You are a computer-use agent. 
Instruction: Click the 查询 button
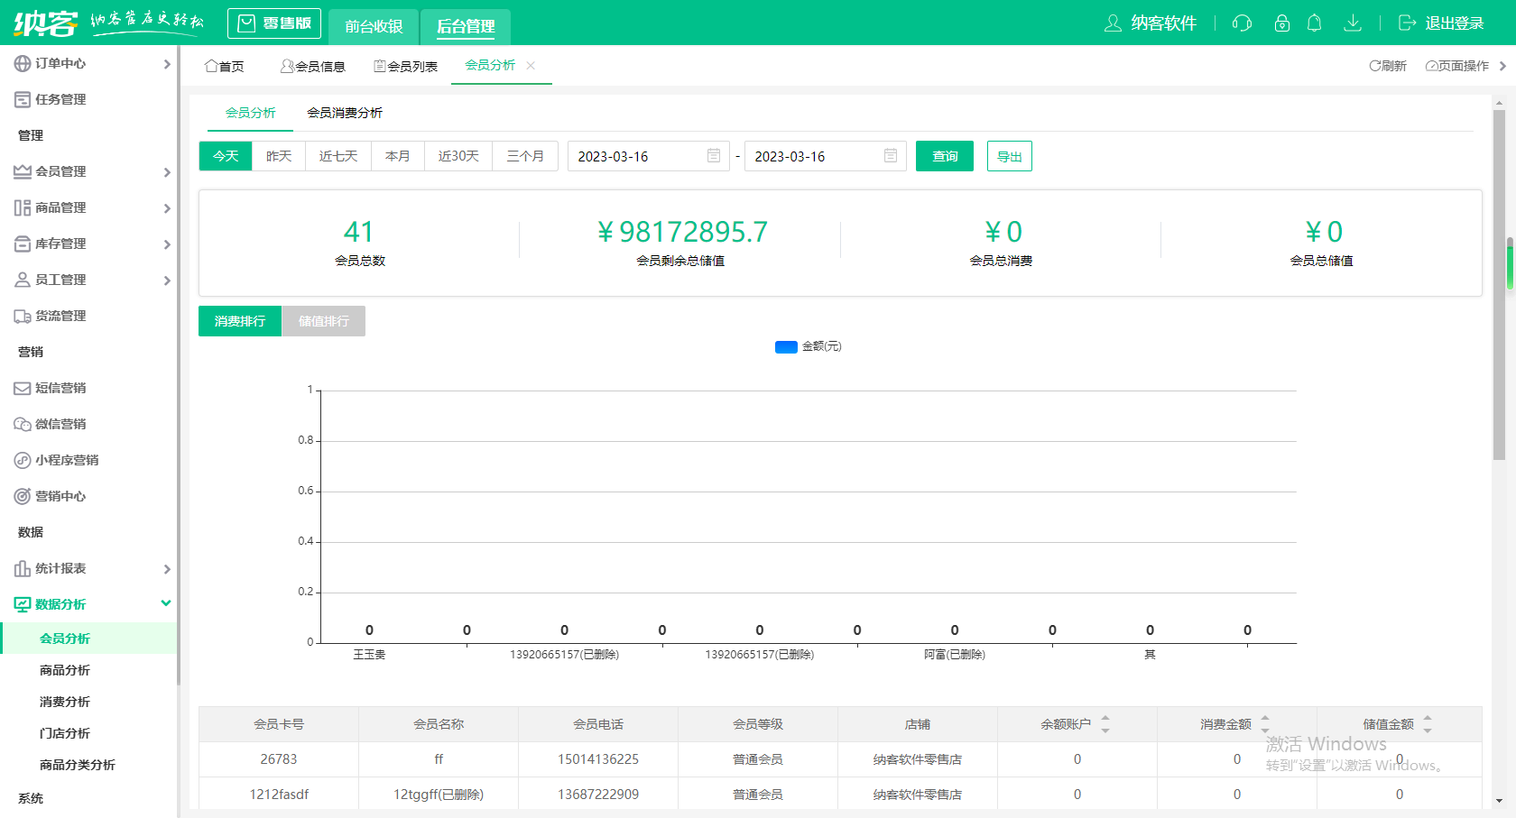click(x=945, y=156)
